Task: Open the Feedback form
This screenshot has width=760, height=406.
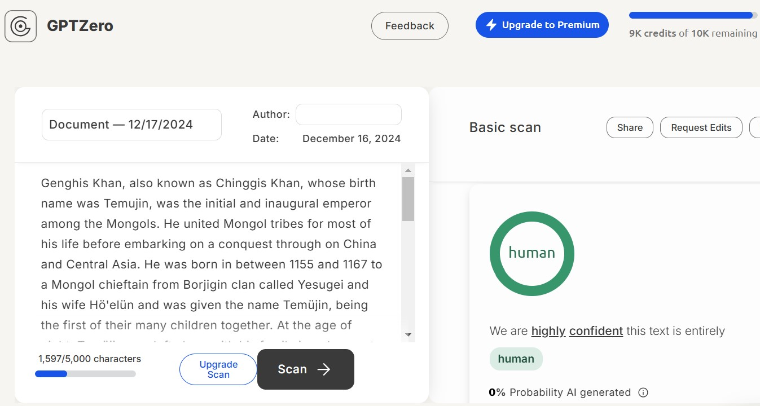Action: tap(410, 26)
